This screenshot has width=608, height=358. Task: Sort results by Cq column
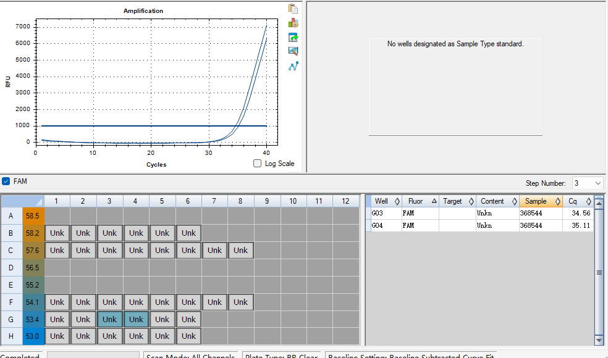578,201
